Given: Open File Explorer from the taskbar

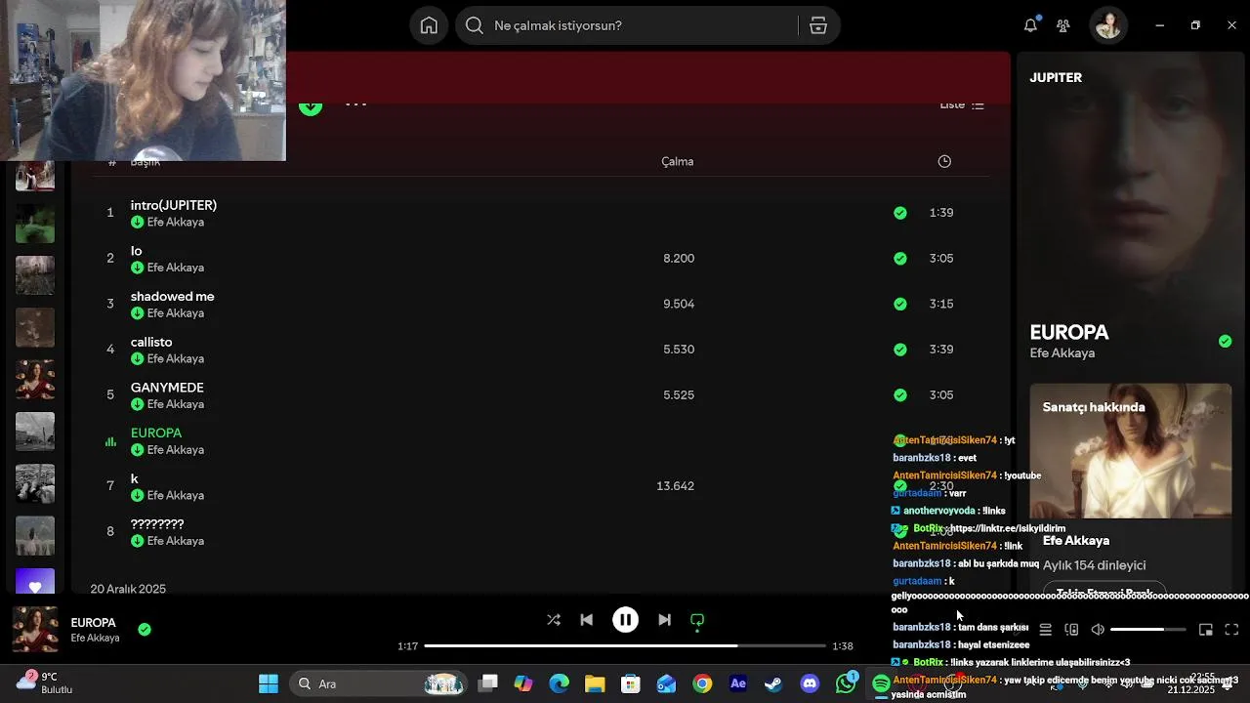Looking at the screenshot, I should [x=595, y=683].
